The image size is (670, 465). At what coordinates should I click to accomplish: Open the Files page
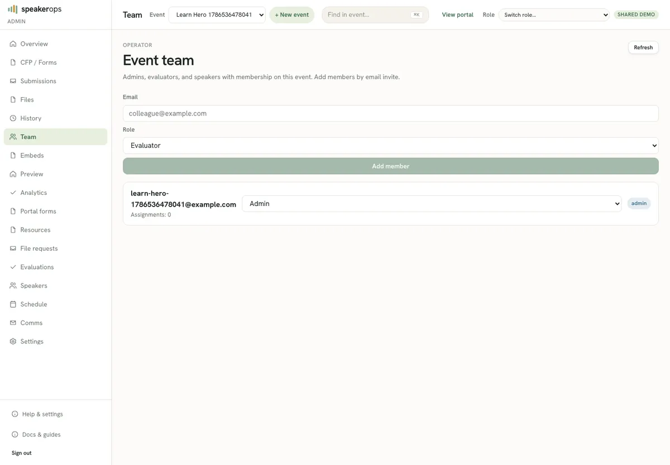click(x=55, y=99)
